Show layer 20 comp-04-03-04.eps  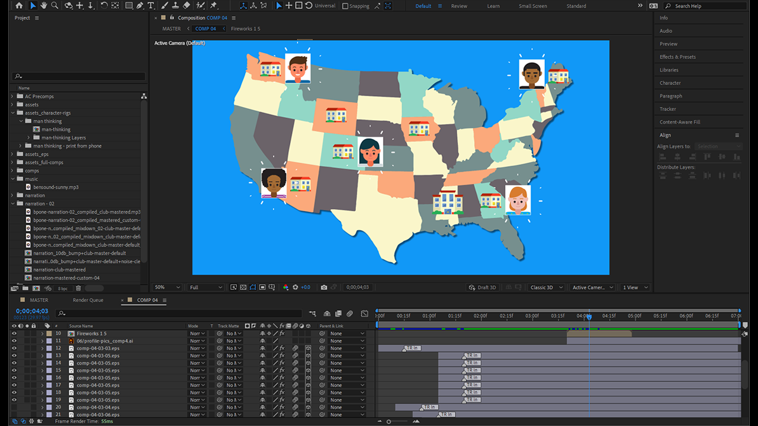(14, 408)
